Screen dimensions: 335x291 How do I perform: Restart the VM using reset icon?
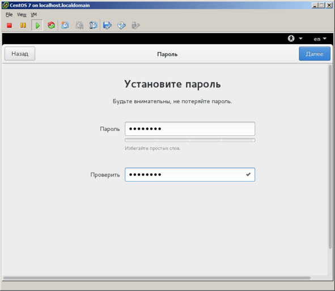click(x=51, y=25)
